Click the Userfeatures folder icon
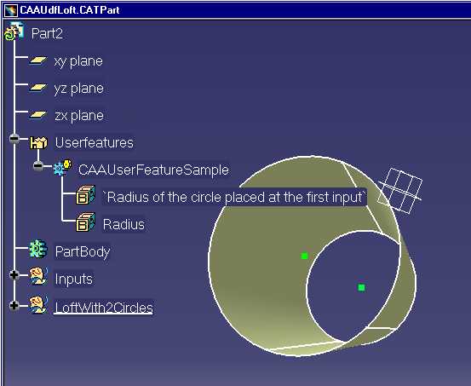Screen dimensions: 471x386 click(38, 142)
